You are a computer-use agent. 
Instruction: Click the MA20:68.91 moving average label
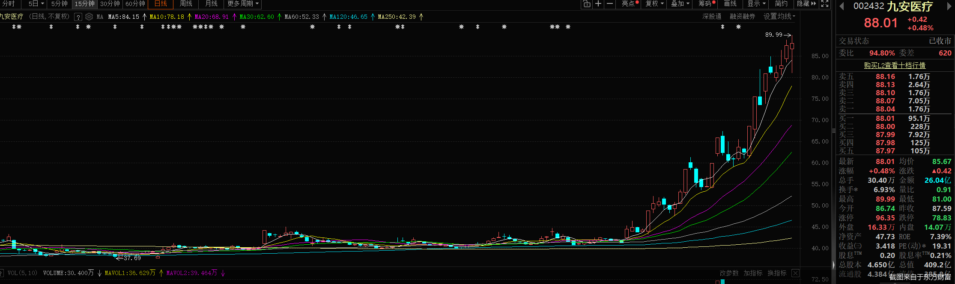[212, 17]
